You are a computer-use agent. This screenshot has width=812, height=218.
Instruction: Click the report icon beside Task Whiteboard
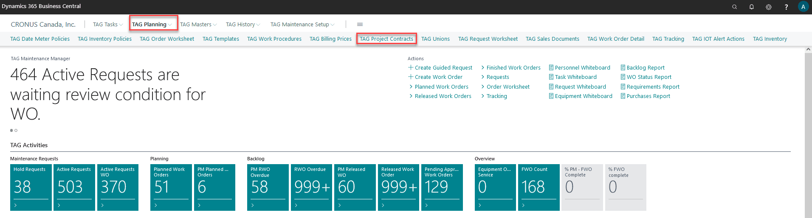[551, 77]
